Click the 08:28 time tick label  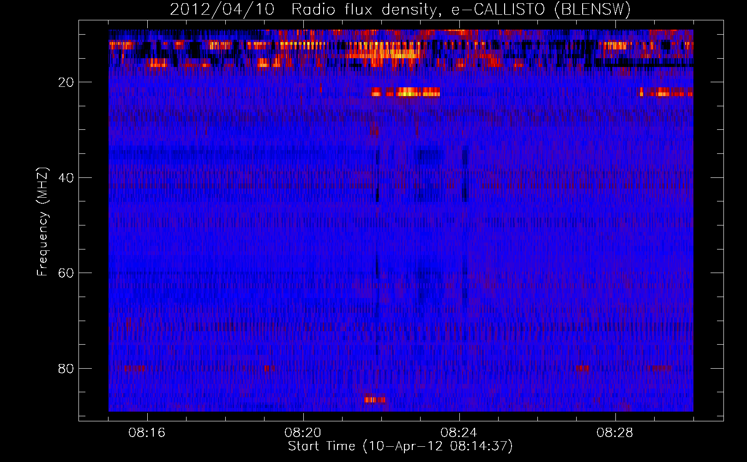615,433
